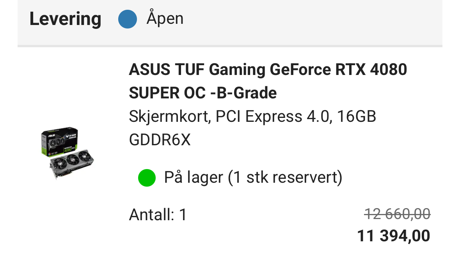Click the GDDR6X memory type text
The width and height of the screenshot is (460, 262).
click(160, 140)
